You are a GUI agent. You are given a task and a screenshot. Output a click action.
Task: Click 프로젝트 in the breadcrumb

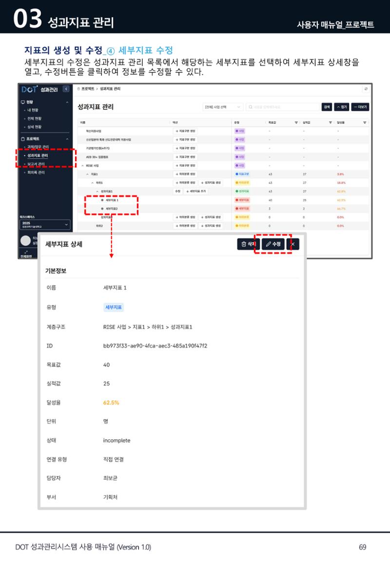[88, 89]
